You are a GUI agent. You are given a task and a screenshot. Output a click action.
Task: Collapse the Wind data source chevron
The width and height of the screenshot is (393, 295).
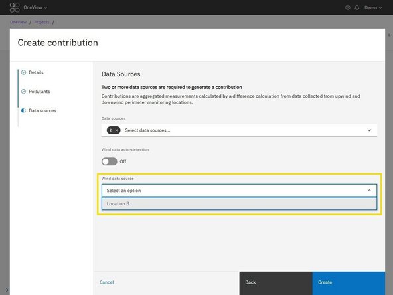(x=370, y=191)
